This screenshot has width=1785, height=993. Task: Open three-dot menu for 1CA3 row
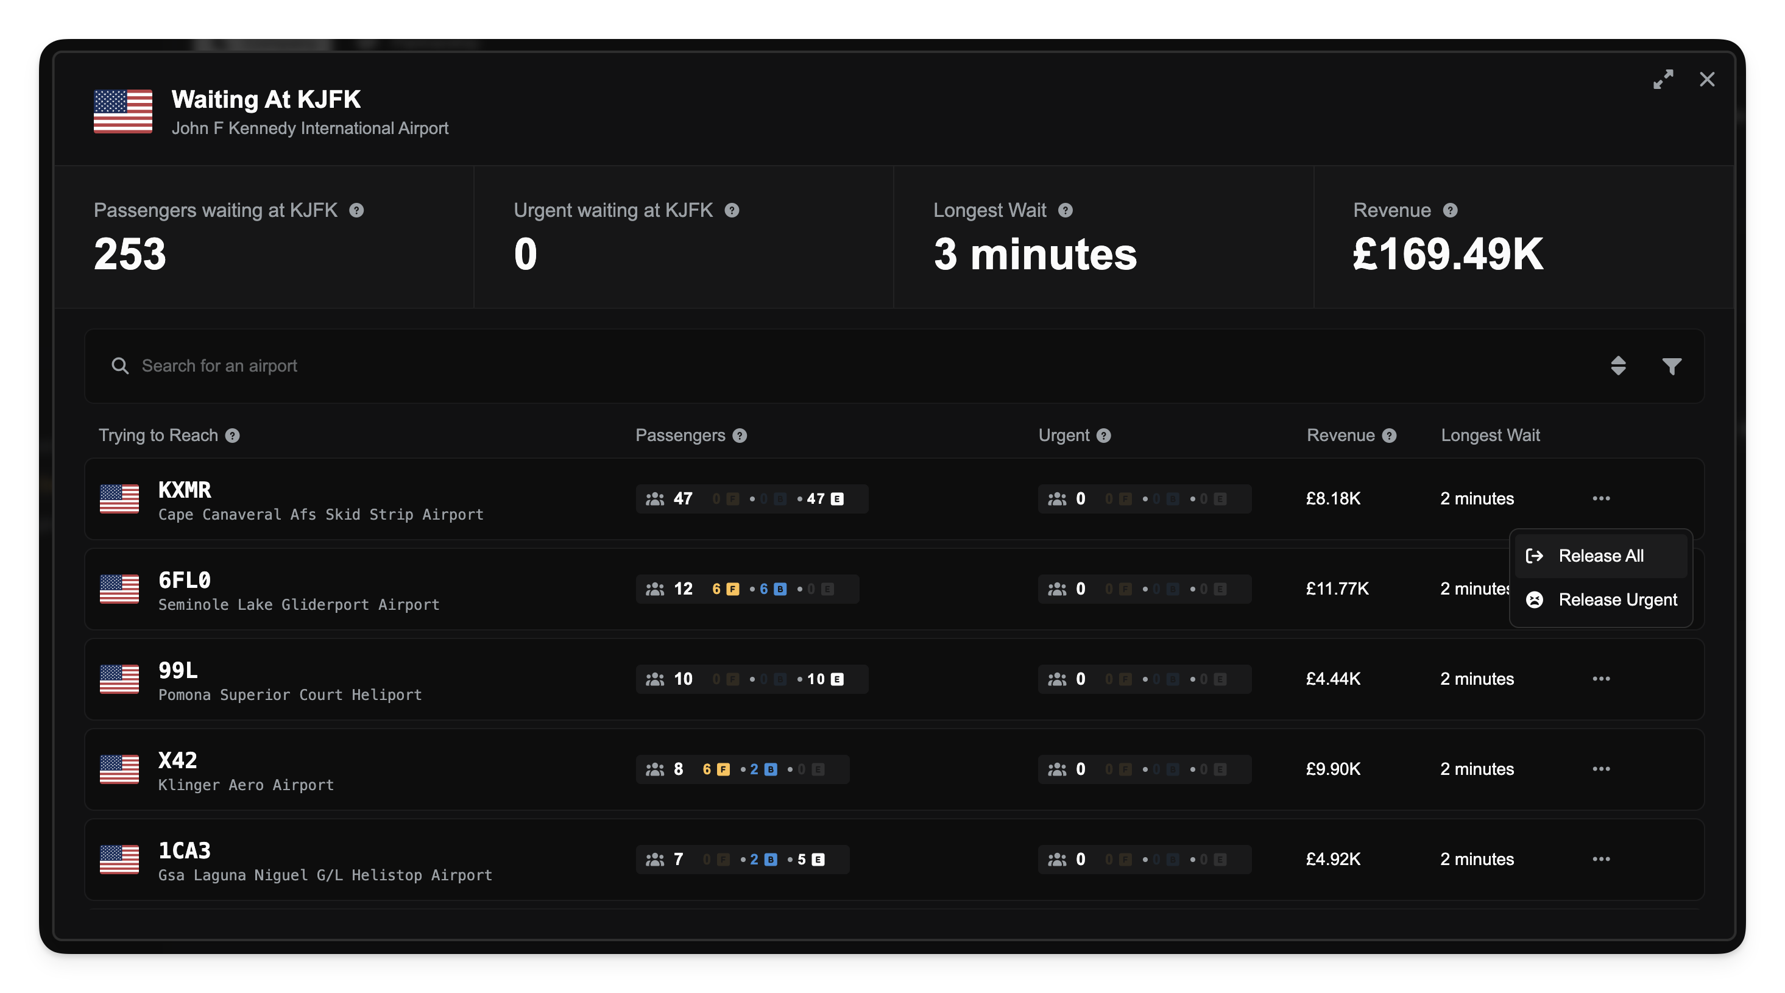tap(1600, 858)
